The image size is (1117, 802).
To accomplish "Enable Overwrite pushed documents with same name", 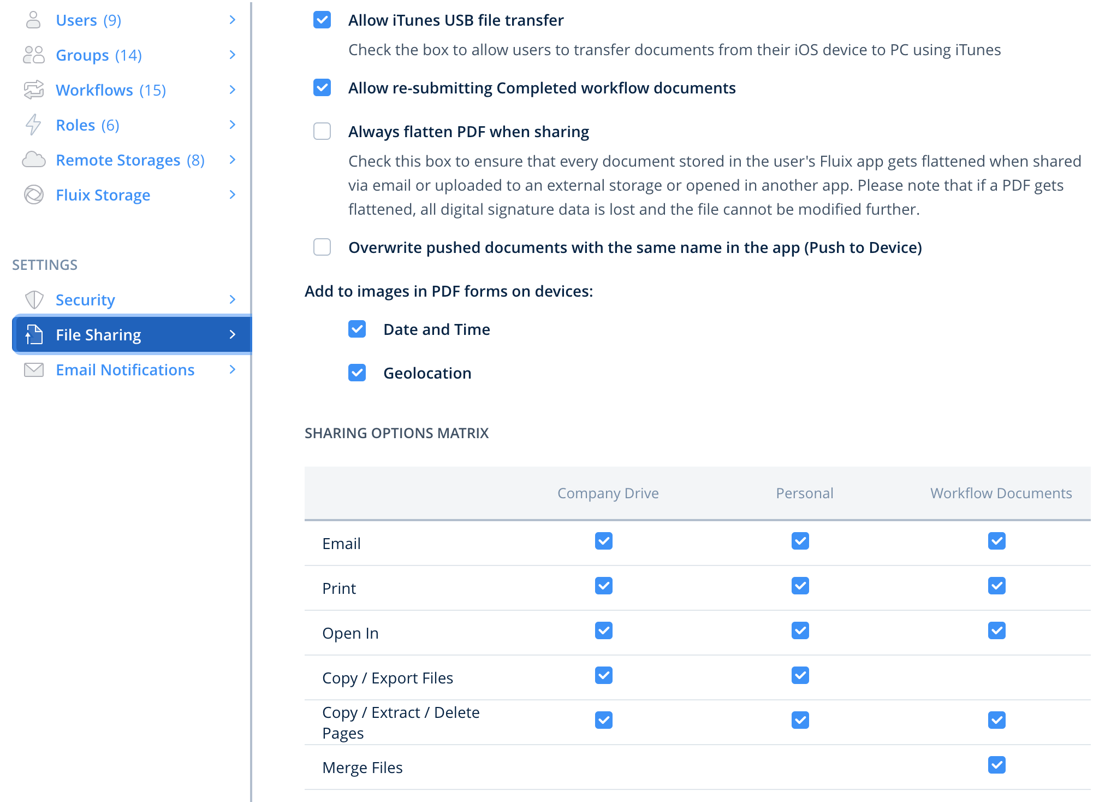I will coord(322,247).
